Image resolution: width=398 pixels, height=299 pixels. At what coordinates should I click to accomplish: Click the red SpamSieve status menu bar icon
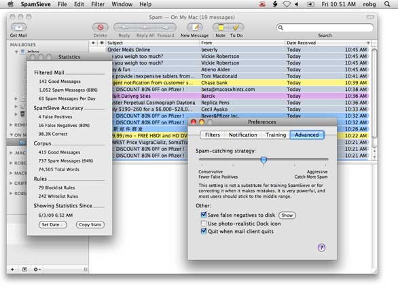tap(262, 4)
